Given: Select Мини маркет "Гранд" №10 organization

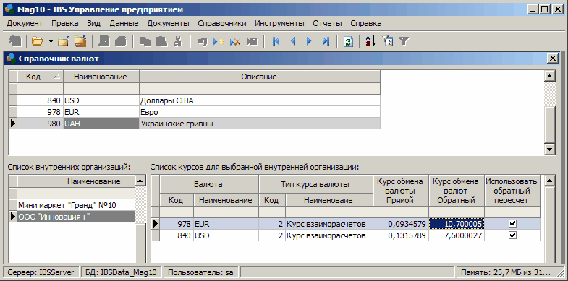Looking at the screenshot, I should click(x=76, y=205).
